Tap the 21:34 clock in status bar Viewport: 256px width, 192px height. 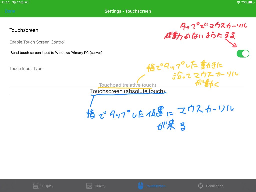[x=5, y=2]
